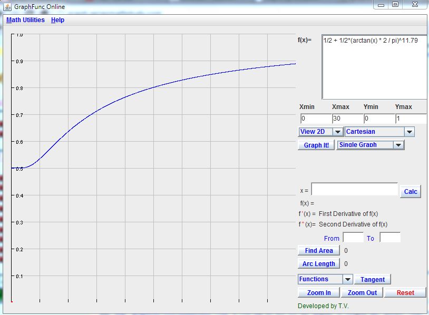The height and width of the screenshot is (315, 429).
Task: Click the red Reset button
Action: click(x=405, y=292)
